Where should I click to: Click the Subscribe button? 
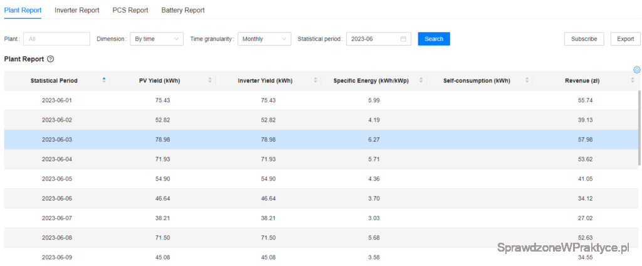click(x=584, y=39)
